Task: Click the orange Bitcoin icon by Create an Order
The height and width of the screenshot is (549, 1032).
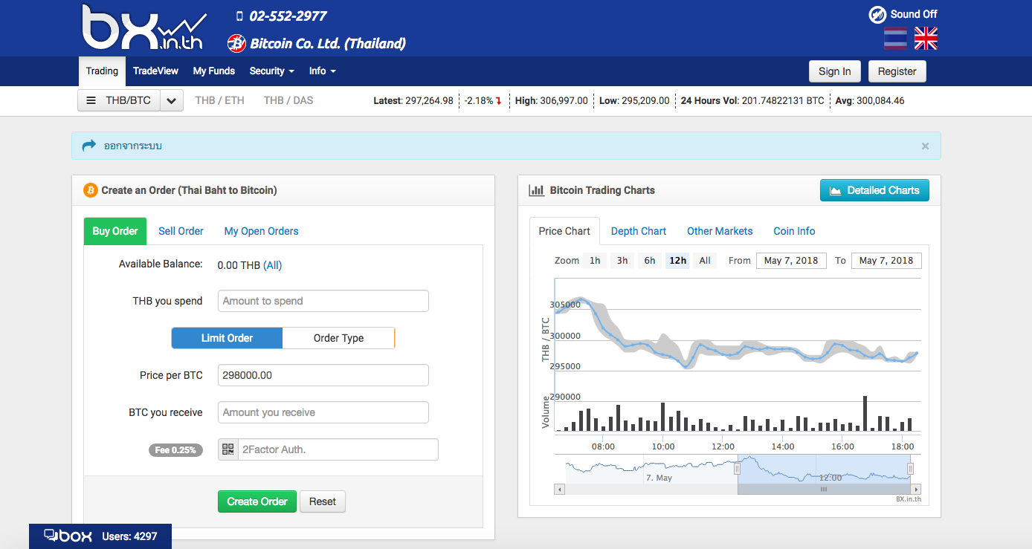Action: pos(91,190)
